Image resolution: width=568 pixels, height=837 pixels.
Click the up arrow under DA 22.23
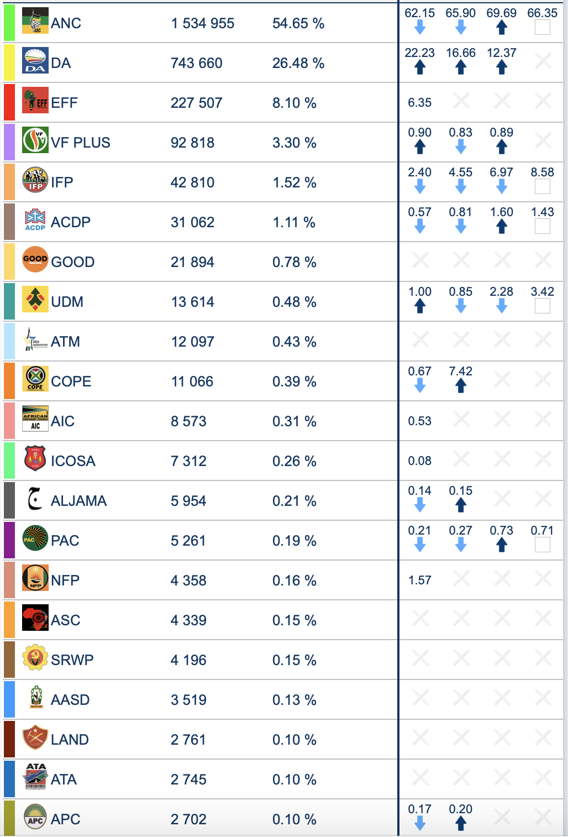tap(420, 67)
